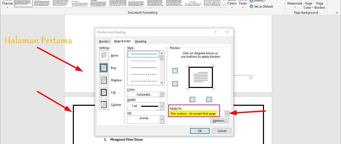This screenshot has height=144, width=341.
Task: Select the None border setting icon
Action: click(x=104, y=56)
